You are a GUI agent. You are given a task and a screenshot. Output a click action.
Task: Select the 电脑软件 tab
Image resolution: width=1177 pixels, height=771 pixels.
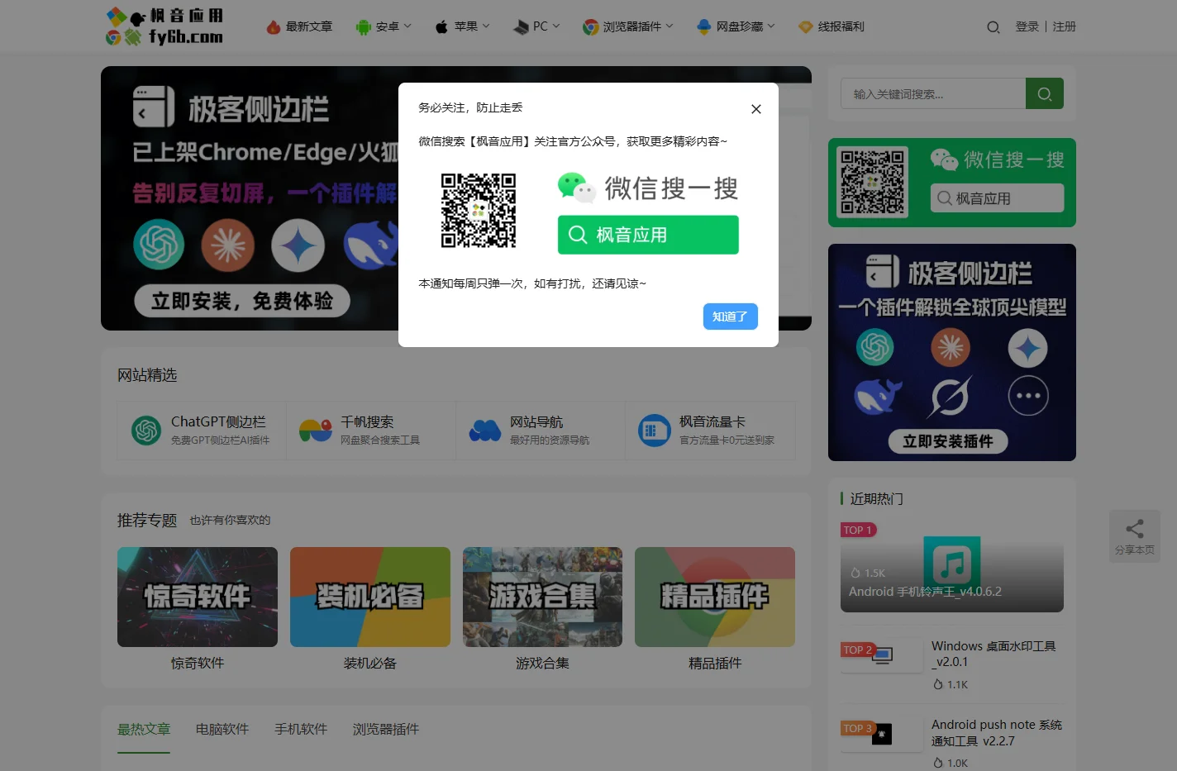222,729
